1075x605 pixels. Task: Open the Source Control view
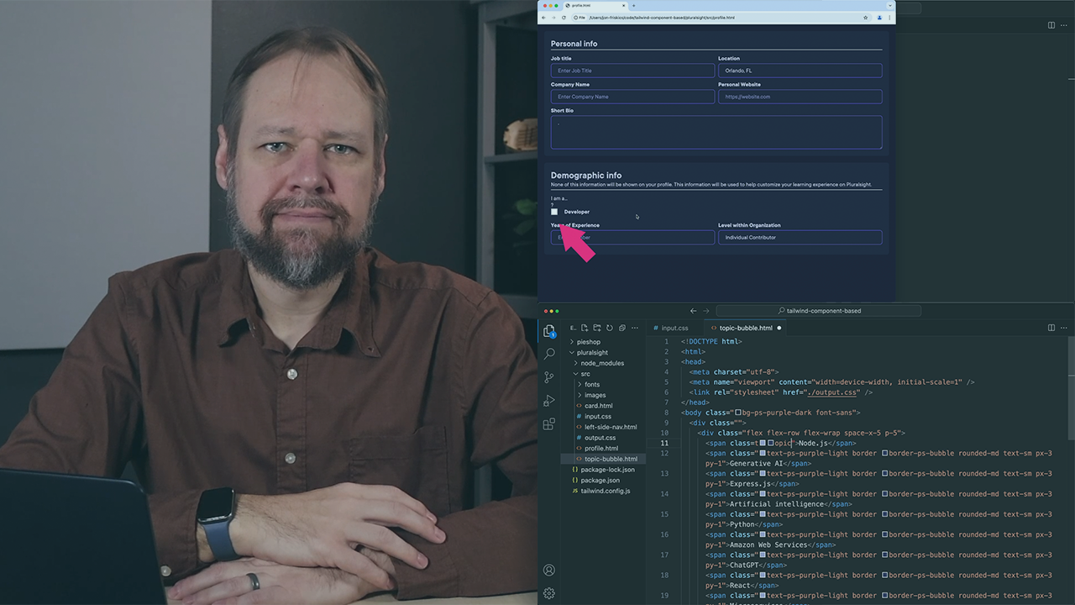click(x=548, y=377)
